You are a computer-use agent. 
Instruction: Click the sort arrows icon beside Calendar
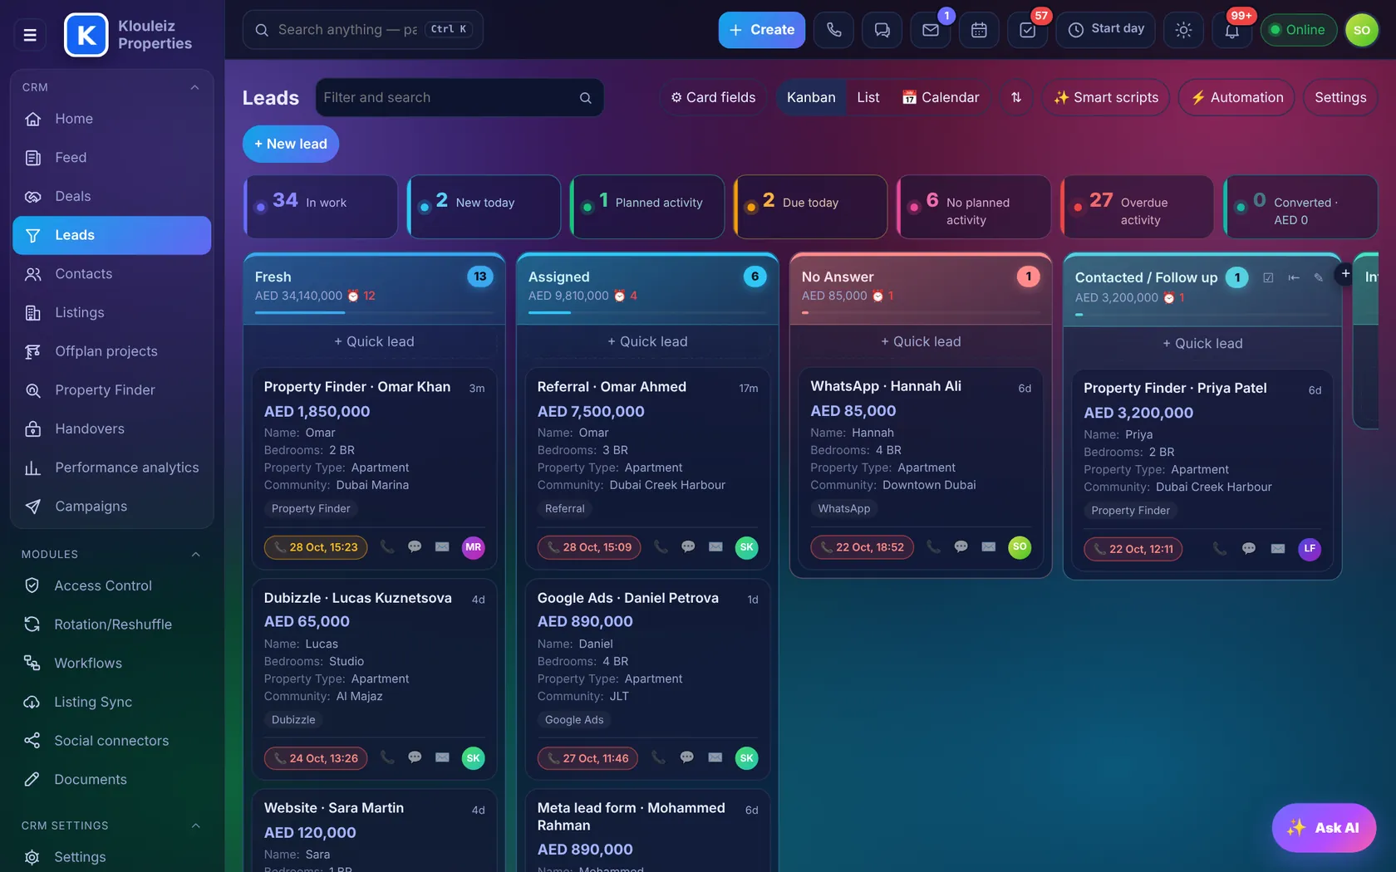[x=1015, y=97]
